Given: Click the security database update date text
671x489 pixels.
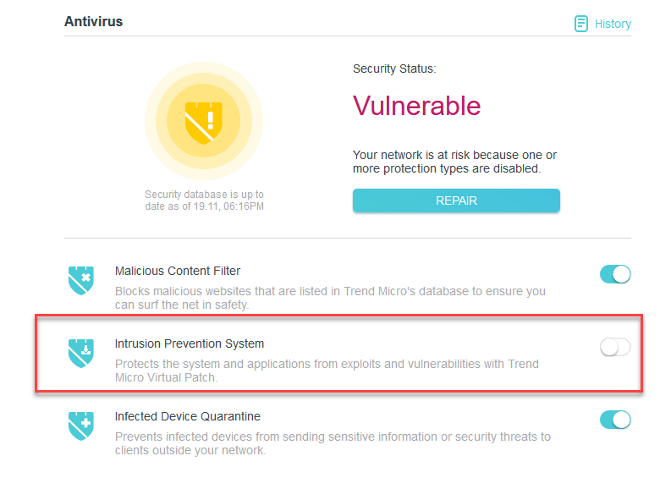Looking at the screenshot, I should point(204,201).
